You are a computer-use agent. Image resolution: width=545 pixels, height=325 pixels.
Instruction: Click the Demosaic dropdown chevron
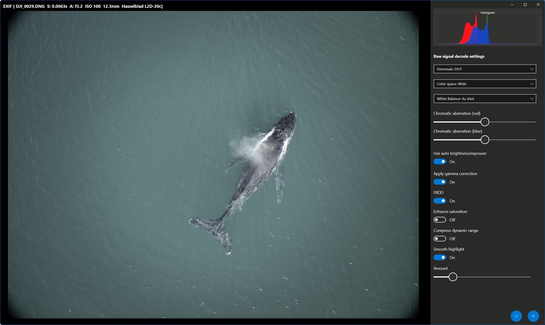point(532,69)
